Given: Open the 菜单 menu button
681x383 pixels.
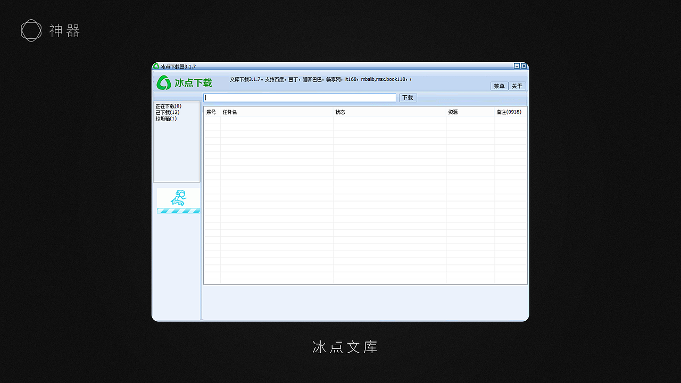Looking at the screenshot, I should click(x=499, y=86).
